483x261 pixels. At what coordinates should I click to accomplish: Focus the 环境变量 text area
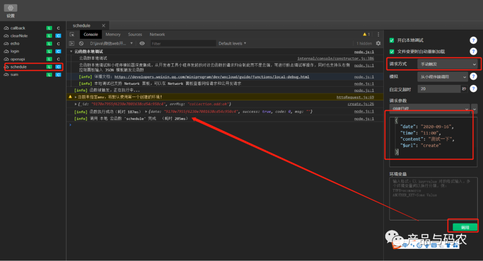tap(433, 198)
